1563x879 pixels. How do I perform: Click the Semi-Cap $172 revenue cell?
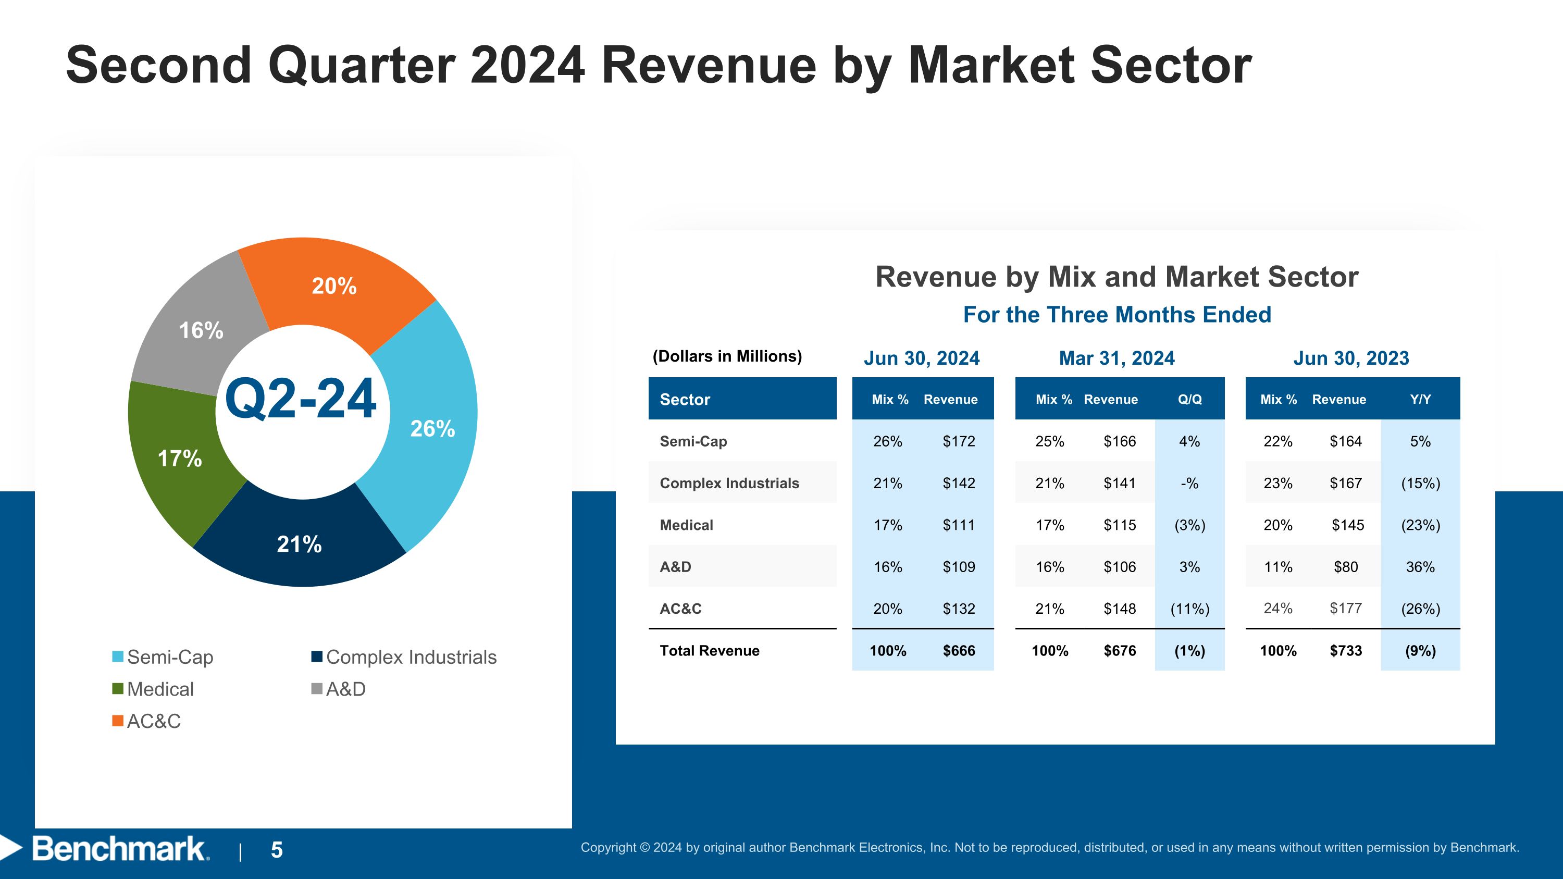[x=959, y=442]
